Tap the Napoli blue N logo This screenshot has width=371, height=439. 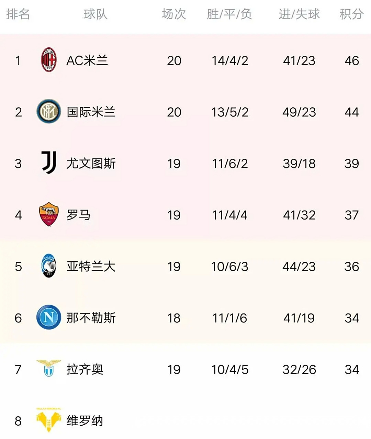[x=49, y=317]
